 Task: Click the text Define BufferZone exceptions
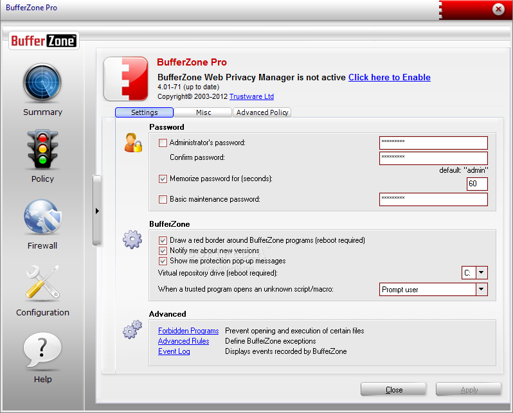(x=271, y=341)
